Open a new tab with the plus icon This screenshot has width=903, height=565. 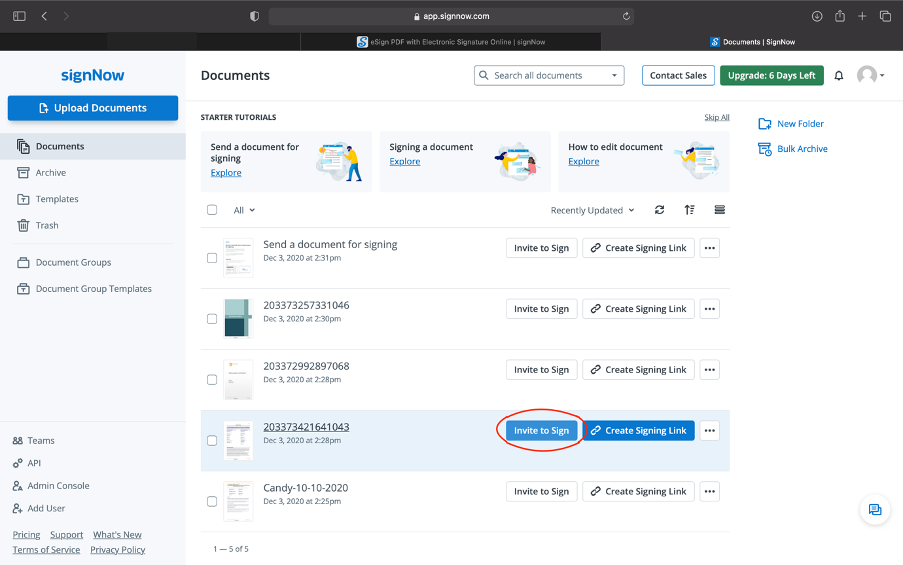tap(862, 16)
